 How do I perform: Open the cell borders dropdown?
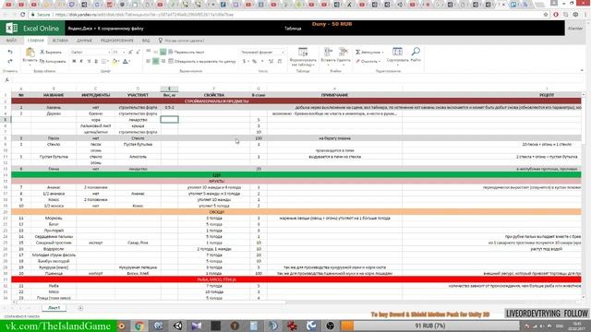(x=105, y=61)
